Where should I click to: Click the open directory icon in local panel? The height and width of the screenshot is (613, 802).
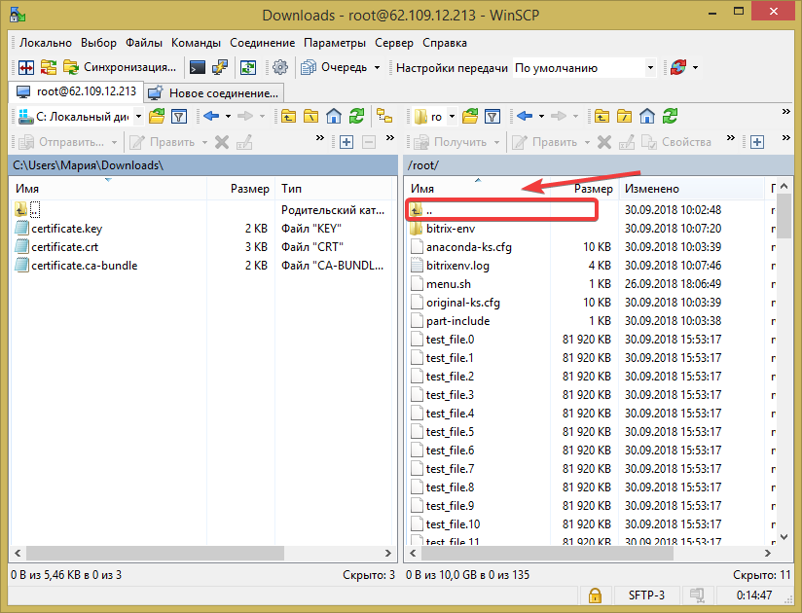[x=157, y=117]
